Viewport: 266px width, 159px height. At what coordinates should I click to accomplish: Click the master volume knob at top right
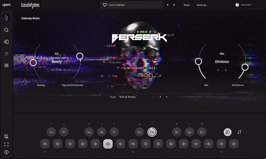(x=237, y=5)
